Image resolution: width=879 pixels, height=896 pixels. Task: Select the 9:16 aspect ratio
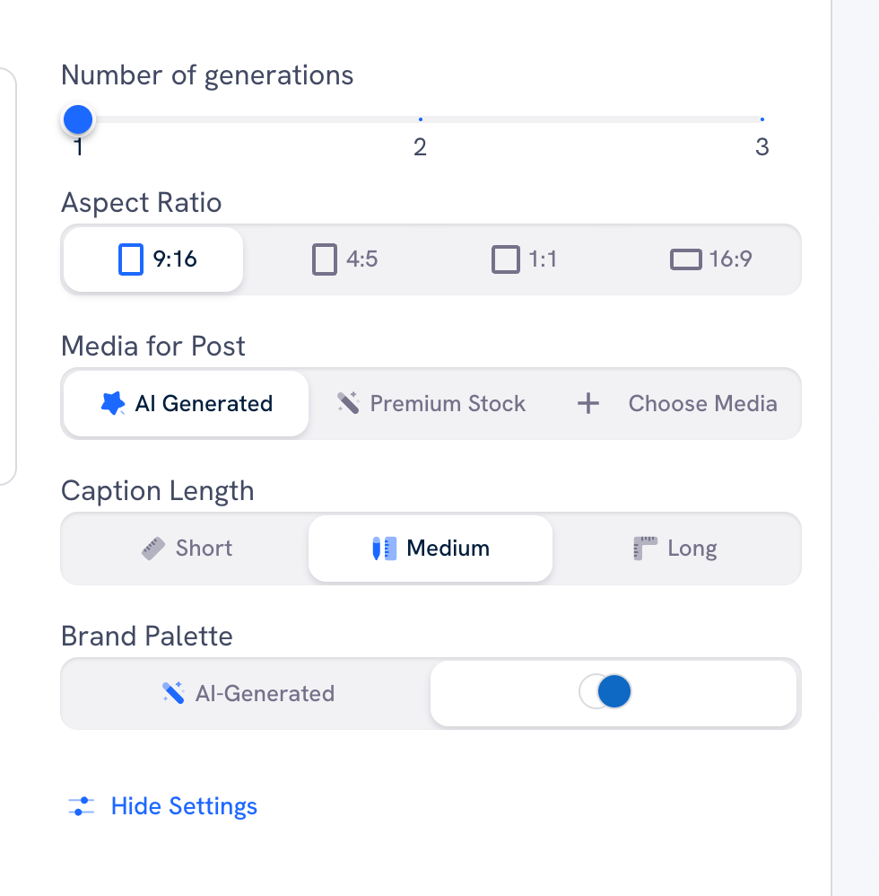point(152,259)
